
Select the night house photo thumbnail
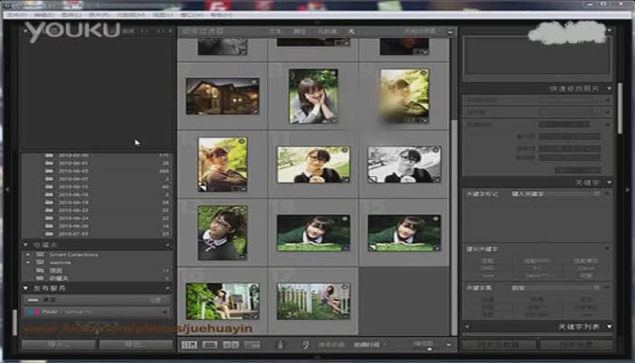coord(222,96)
